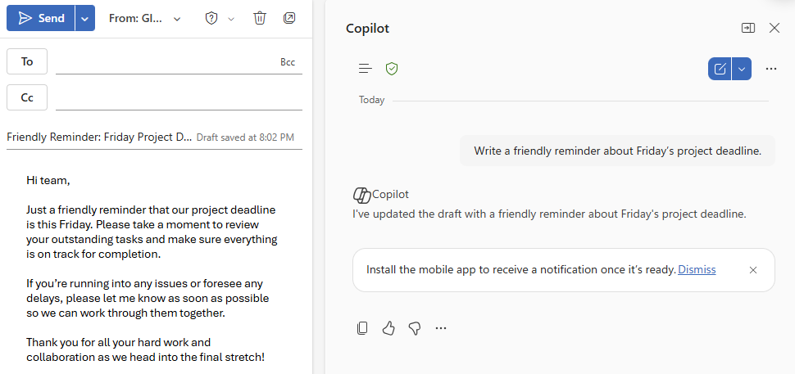The image size is (795, 374).
Task: Click the green protection shield icon
Action: [392, 68]
